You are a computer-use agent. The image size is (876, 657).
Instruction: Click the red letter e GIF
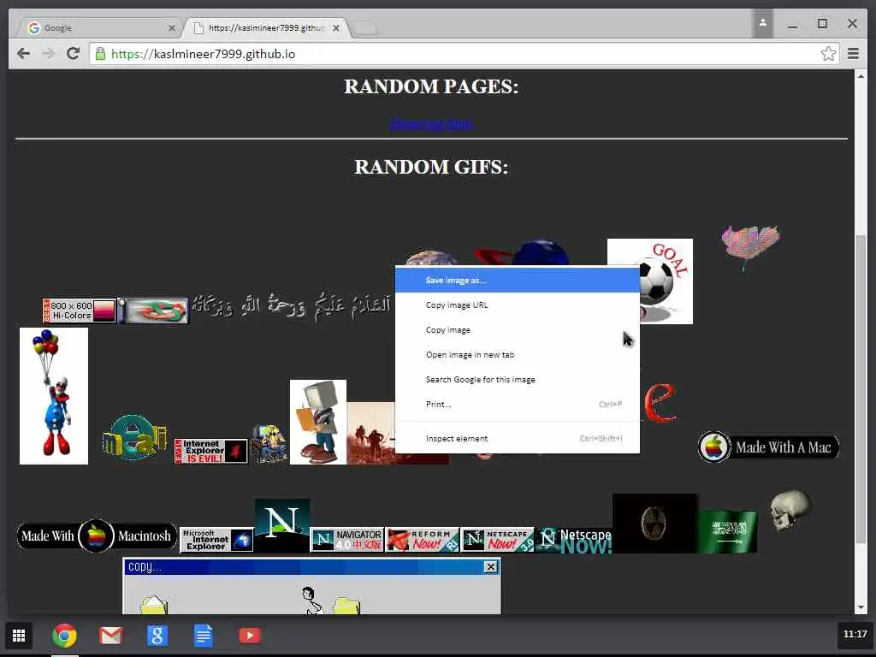660,403
